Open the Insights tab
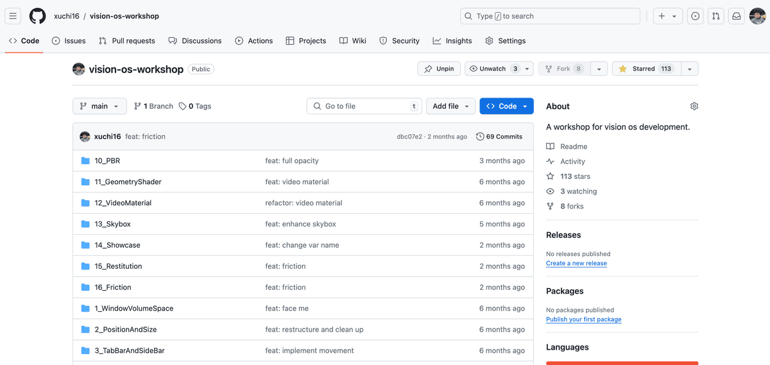Viewport: 770px width, 365px height. 452,41
